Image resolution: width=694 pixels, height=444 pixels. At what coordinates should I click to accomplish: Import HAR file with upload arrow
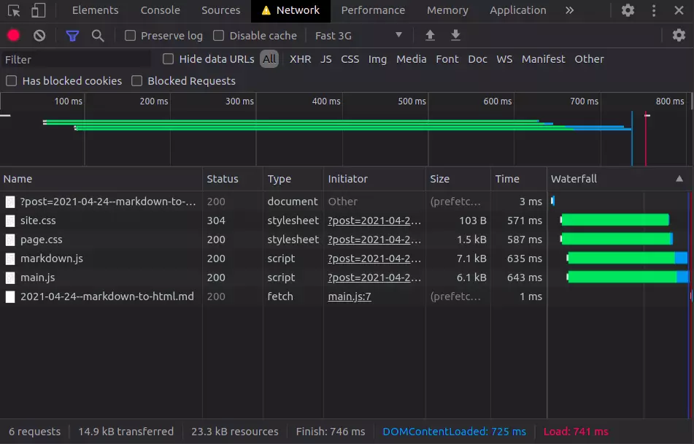[430, 36]
